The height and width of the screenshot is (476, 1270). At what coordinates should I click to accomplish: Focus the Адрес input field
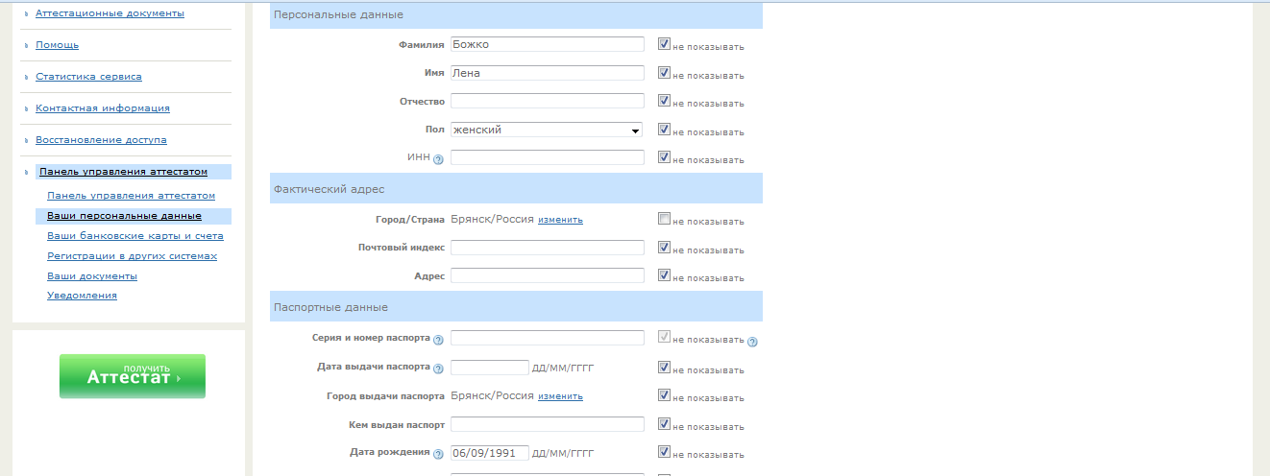click(548, 275)
